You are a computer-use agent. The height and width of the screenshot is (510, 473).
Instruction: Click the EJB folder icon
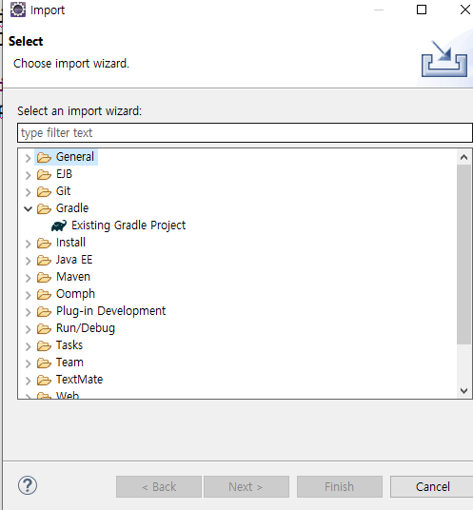[x=44, y=175]
